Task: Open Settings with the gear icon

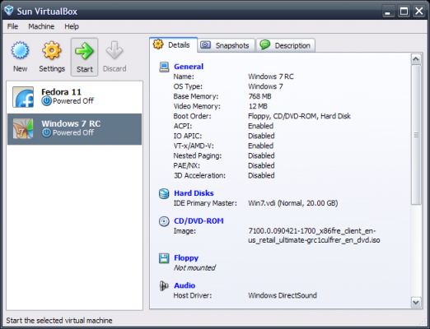Action: click(x=51, y=50)
